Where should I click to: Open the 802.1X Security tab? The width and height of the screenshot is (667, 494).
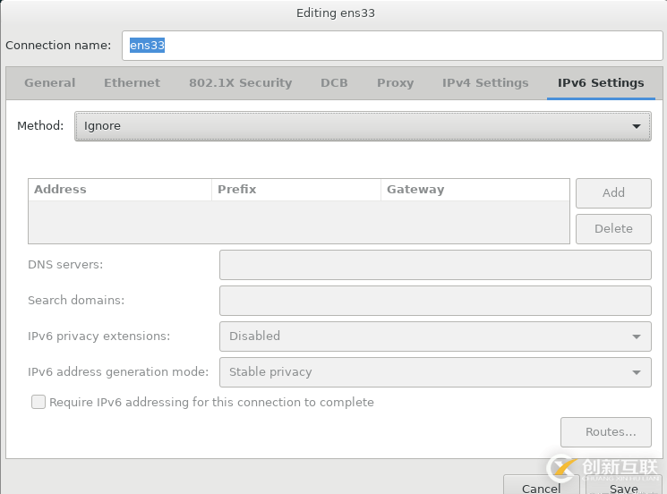pos(240,83)
